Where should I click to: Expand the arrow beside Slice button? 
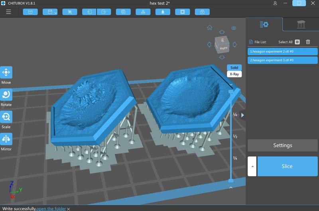pos(252,166)
